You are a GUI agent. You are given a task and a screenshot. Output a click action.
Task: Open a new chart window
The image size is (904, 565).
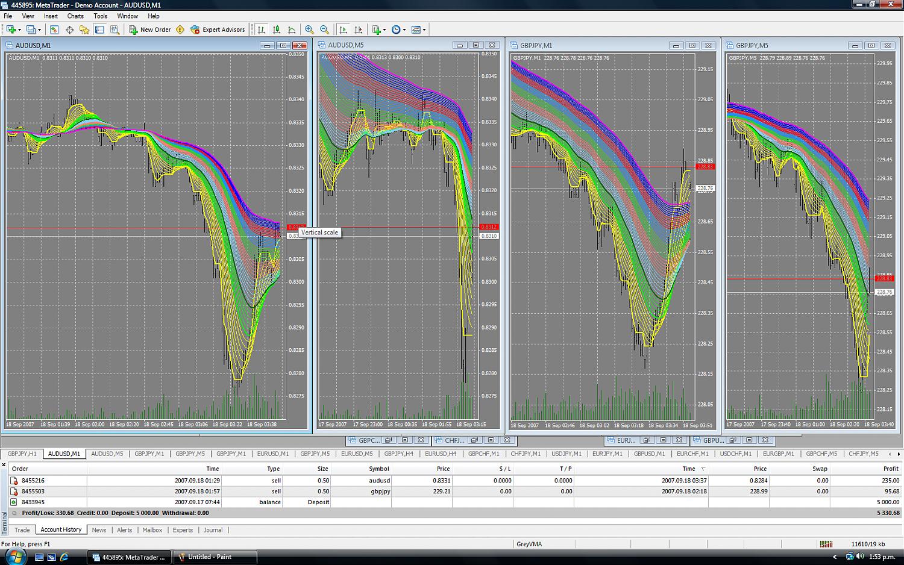tap(11, 30)
